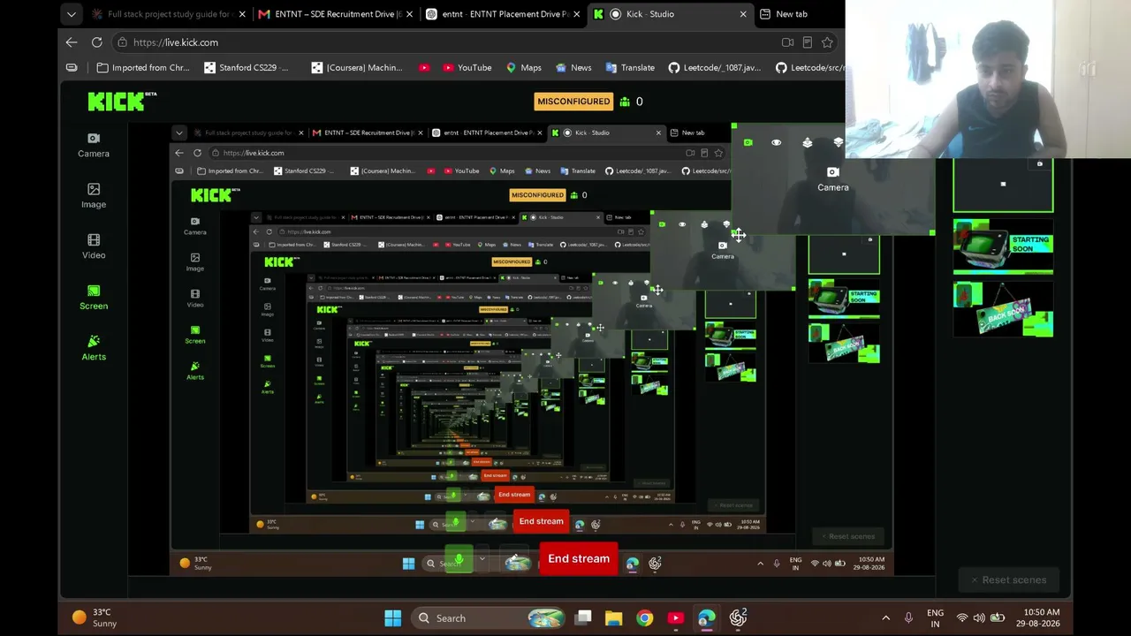
Task: Switch to the ENTNT SDE Recruitment Drive Gmail tab
Action: (336, 14)
